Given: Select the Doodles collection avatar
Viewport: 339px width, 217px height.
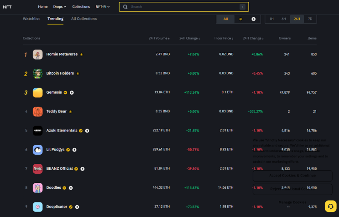Looking at the screenshot, I should pyautogui.click(x=37, y=188).
